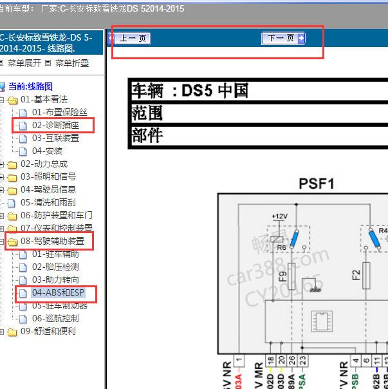The width and height of the screenshot is (388, 389).
Task: Open 01-布置保险丝 page
Action: 59,112
